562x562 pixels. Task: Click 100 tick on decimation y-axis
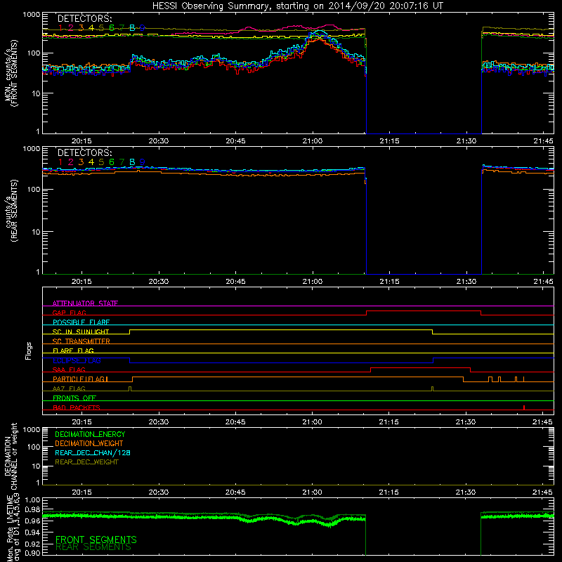click(x=34, y=447)
